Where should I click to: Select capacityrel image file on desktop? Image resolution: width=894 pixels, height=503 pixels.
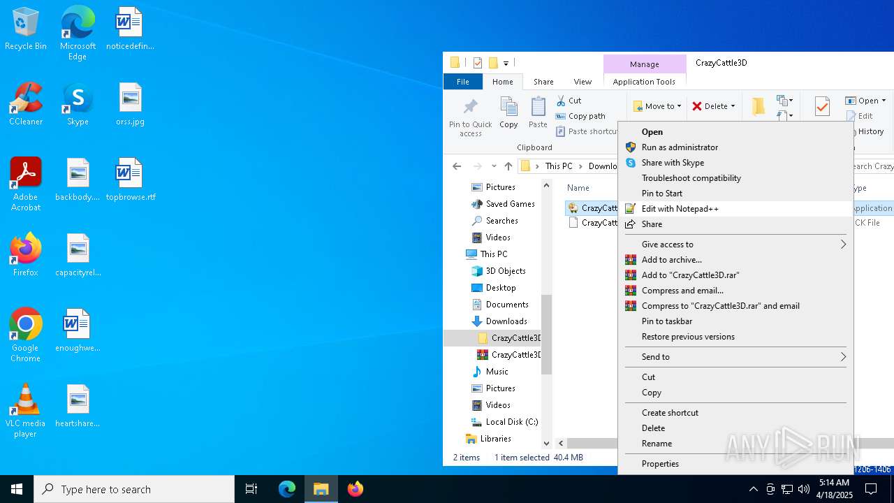click(x=78, y=256)
